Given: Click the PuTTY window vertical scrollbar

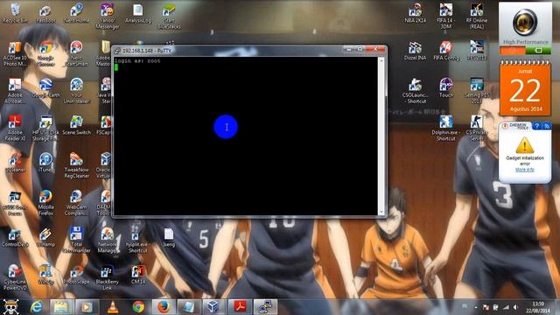Looking at the screenshot, I should (x=381, y=136).
